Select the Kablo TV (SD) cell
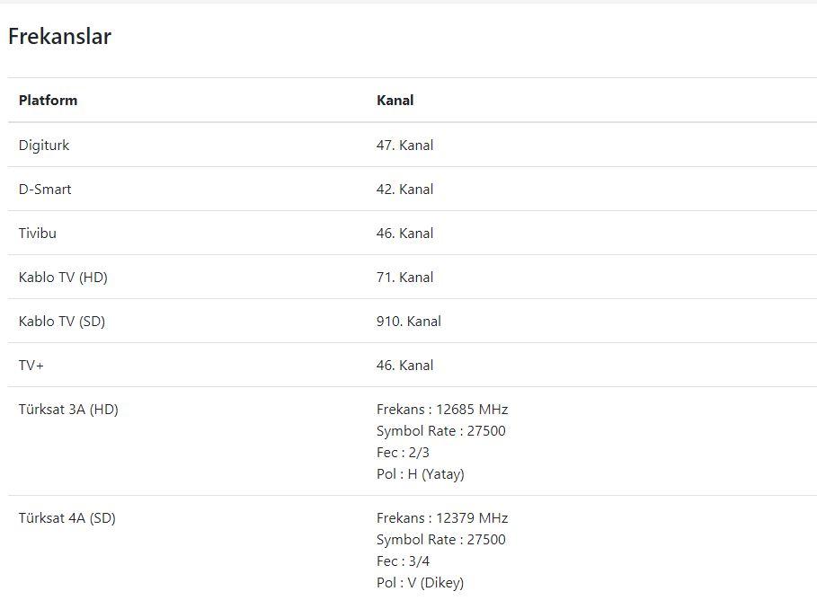This screenshot has height=609, width=817. [62, 322]
